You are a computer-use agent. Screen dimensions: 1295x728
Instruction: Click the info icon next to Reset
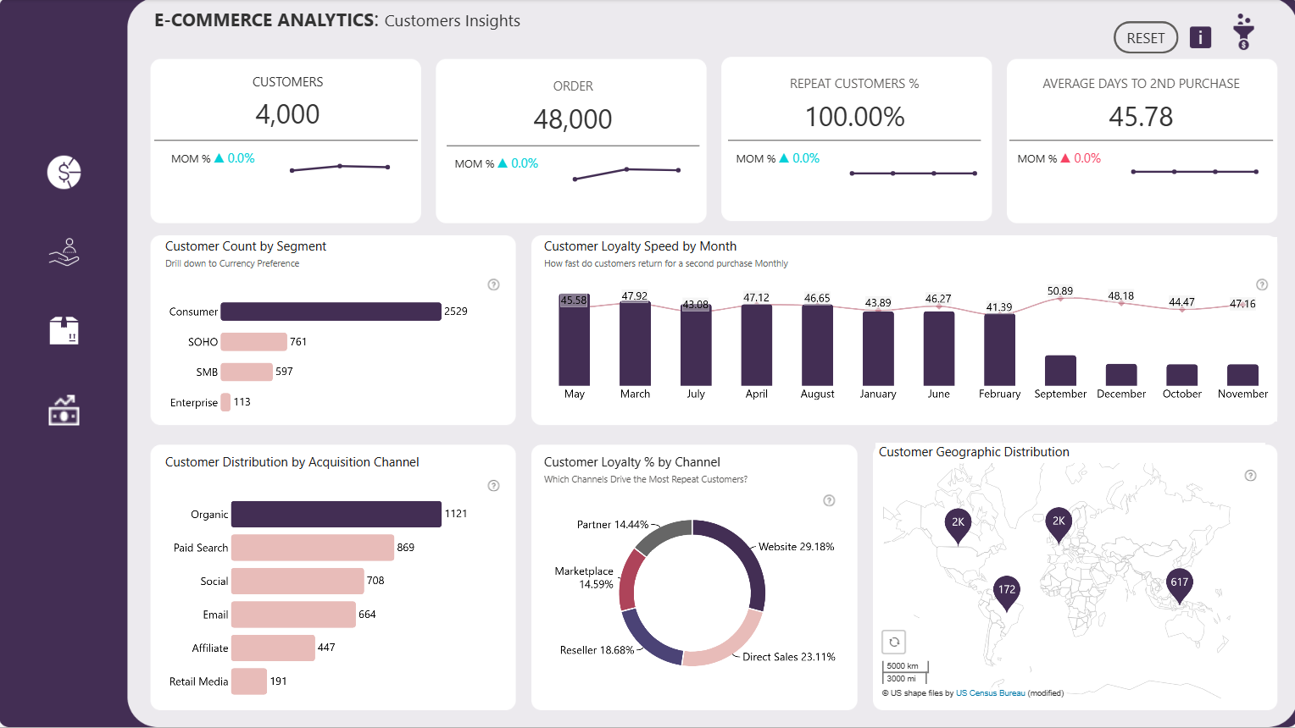coord(1200,37)
